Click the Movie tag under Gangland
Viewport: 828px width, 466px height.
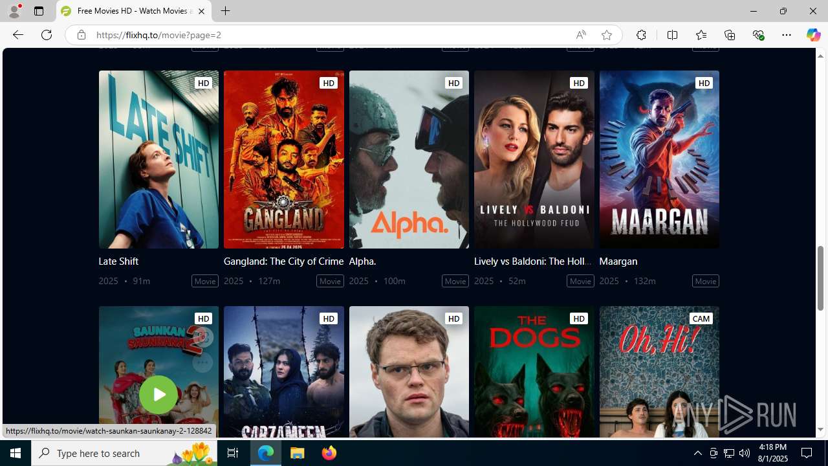coord(330,281)
